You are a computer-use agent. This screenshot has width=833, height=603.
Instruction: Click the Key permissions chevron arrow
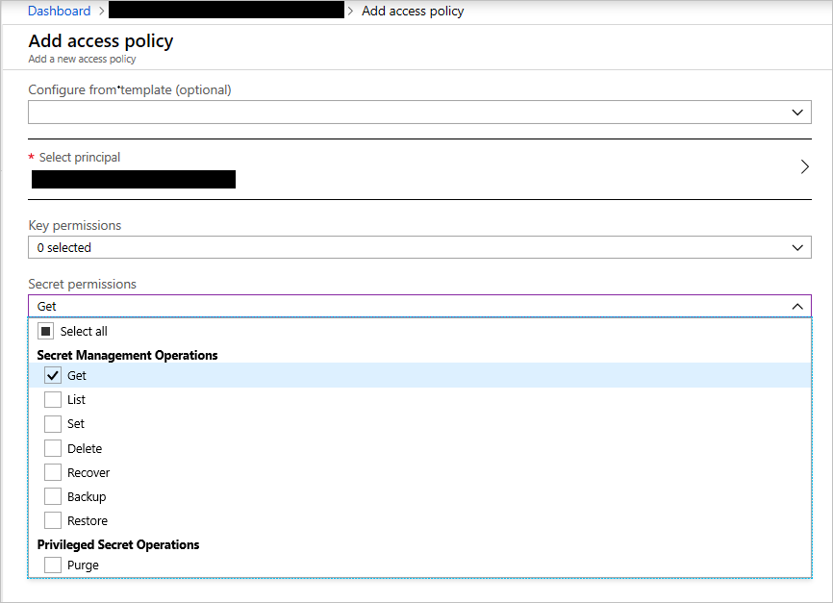tap(796, 247)
